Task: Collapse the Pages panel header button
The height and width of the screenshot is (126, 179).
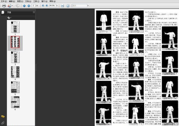Action: pos(34,12)
